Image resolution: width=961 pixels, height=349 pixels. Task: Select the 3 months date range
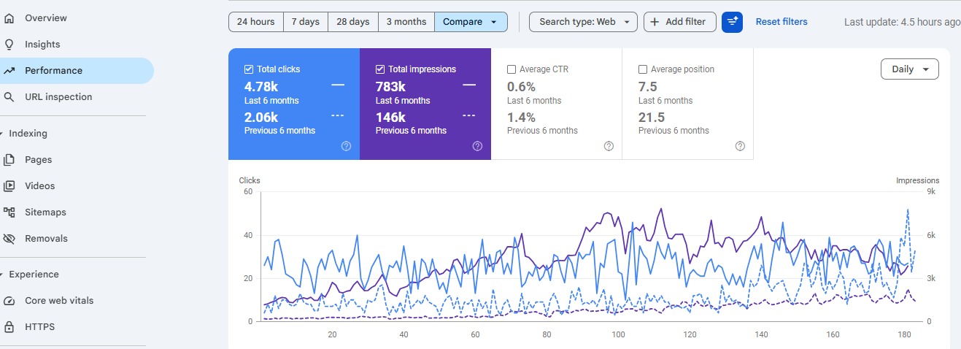coord(406,22)
